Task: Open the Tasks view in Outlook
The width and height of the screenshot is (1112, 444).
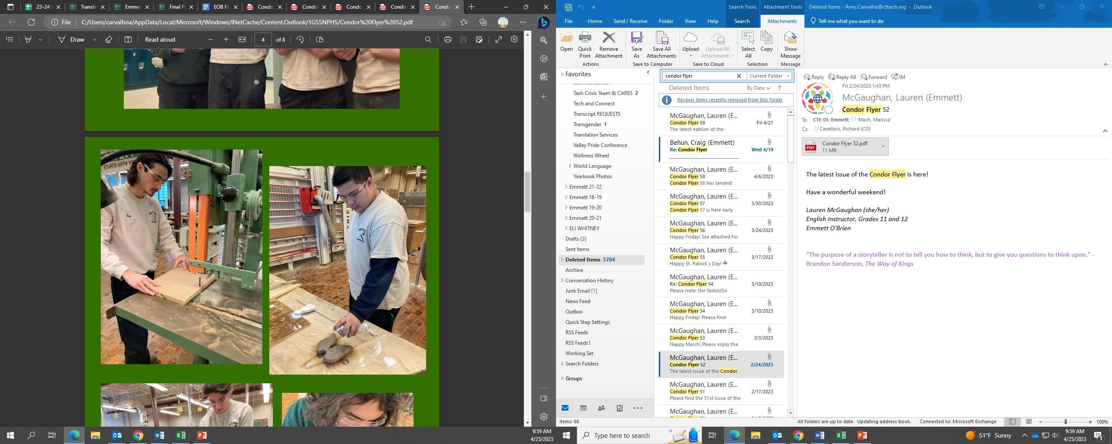Action: point(619,408)
